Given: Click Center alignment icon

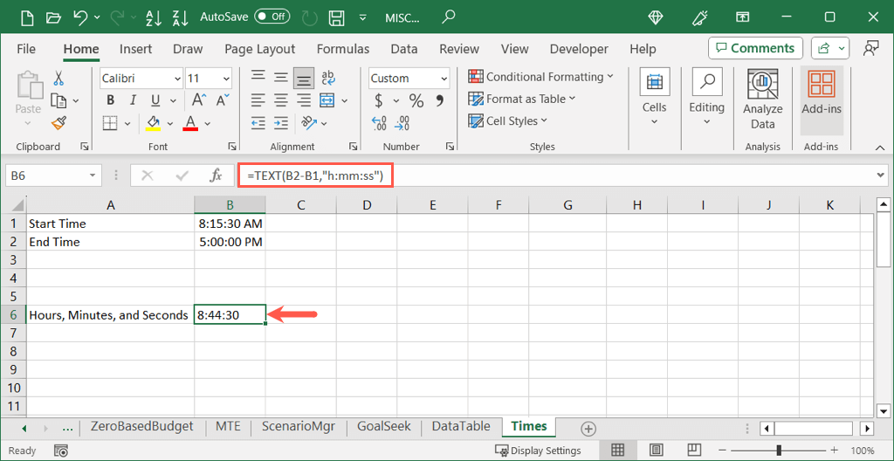Looking at the screenshot, I should (x=280, y=101).
